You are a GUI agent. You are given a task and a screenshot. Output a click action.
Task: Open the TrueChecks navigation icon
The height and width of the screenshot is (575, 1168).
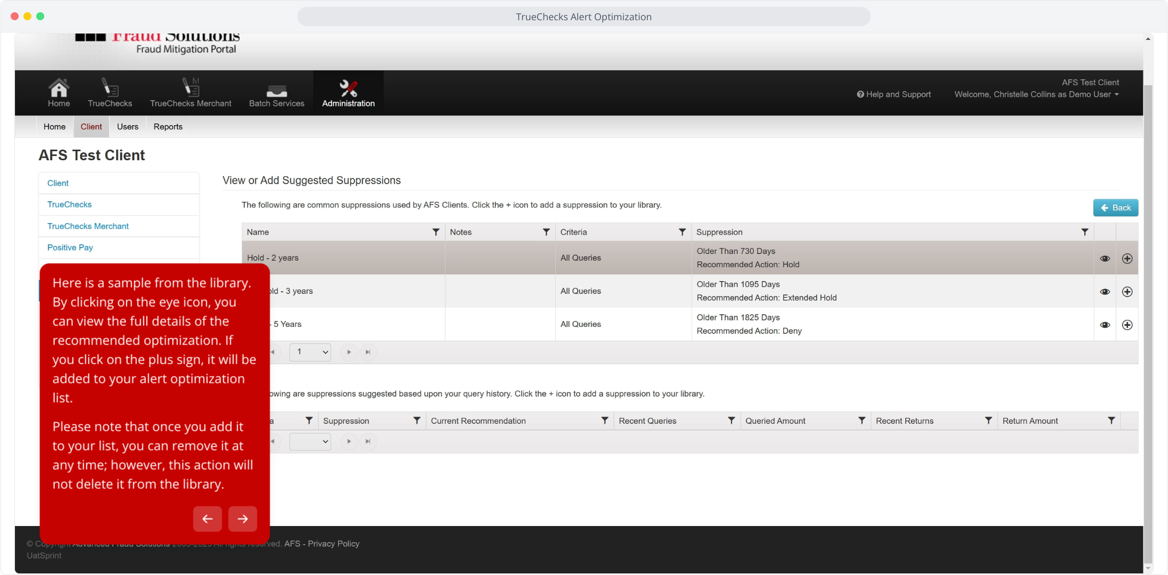110,93
